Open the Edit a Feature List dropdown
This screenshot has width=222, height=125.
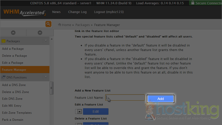79,111
